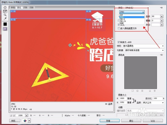The height and width of the screenshot is (125, 167).
Task: Click the new color icon under color table
Action: 150,91
